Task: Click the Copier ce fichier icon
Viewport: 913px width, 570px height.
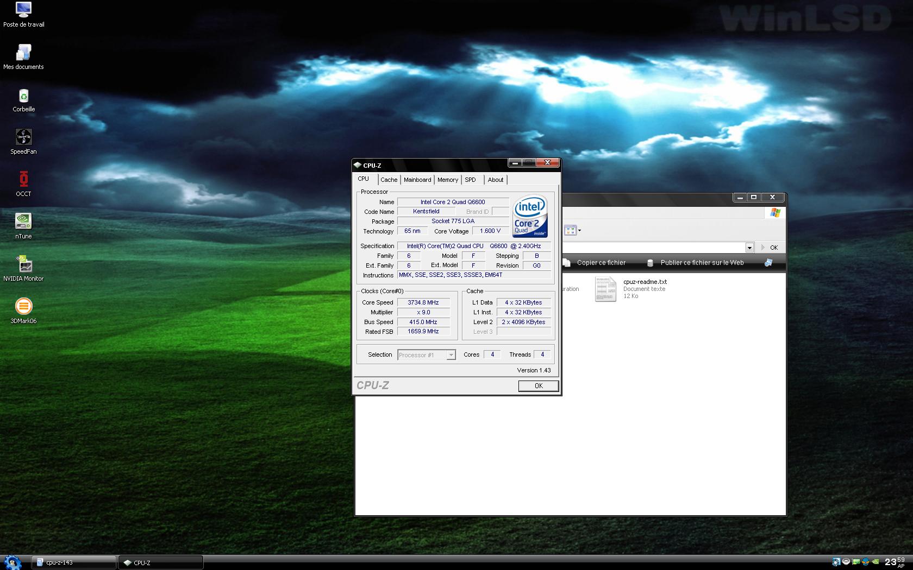Action: tap(567, 263)
